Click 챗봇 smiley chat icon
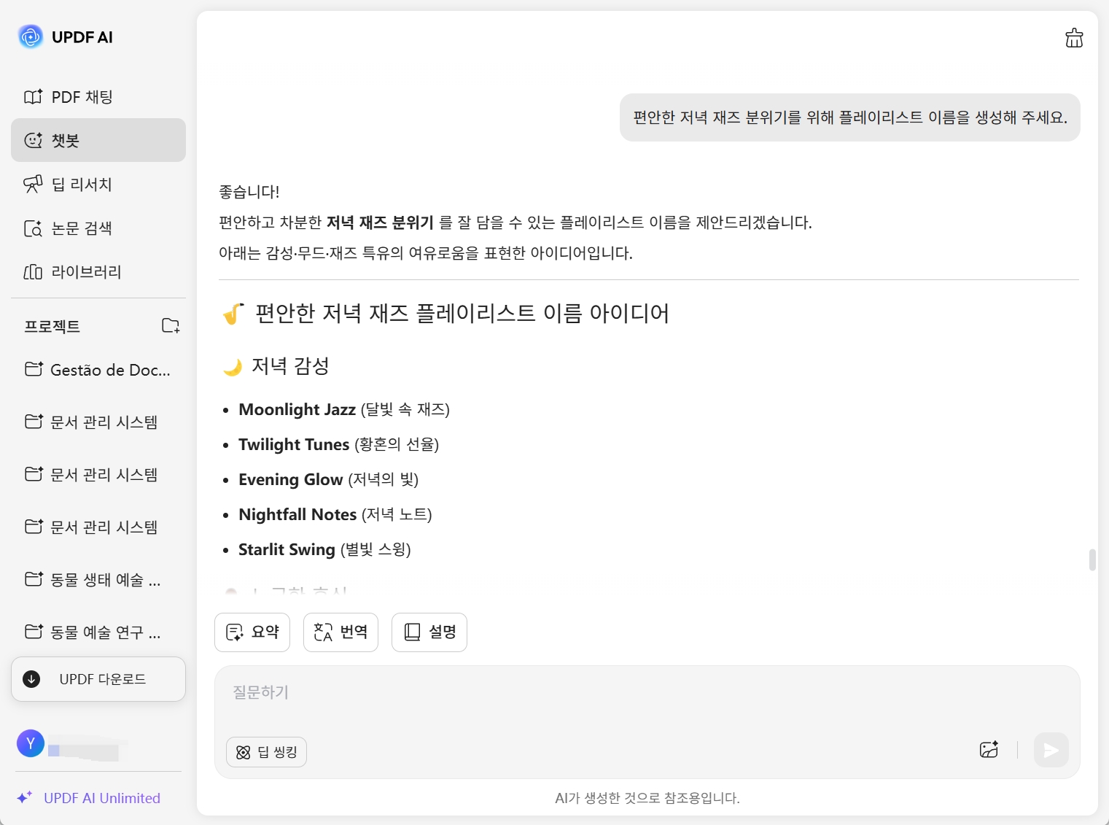This screenshot has height=825, width=1109. [34, 140]
